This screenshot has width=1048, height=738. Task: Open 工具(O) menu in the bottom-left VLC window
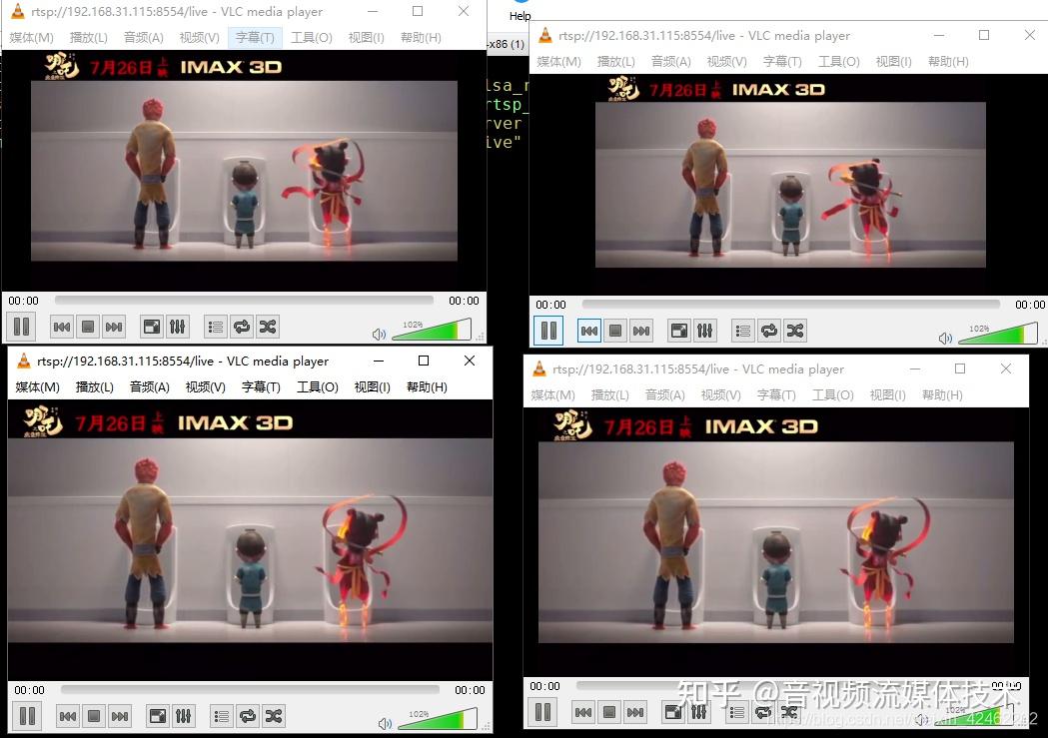pos(318,387)
